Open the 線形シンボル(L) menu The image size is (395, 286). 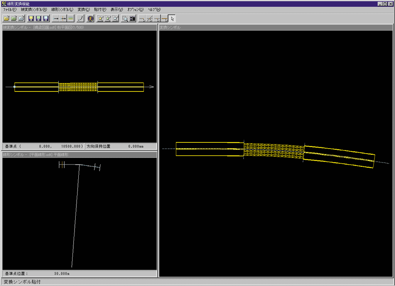click(62, 10)
